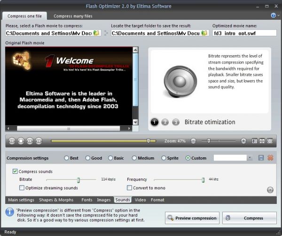Pause the Flash movie playback
This screenshot has width=282, height=236.
click(x=12, y=141)
